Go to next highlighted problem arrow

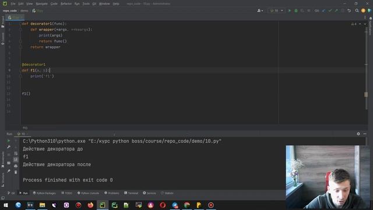coord(365,24)
